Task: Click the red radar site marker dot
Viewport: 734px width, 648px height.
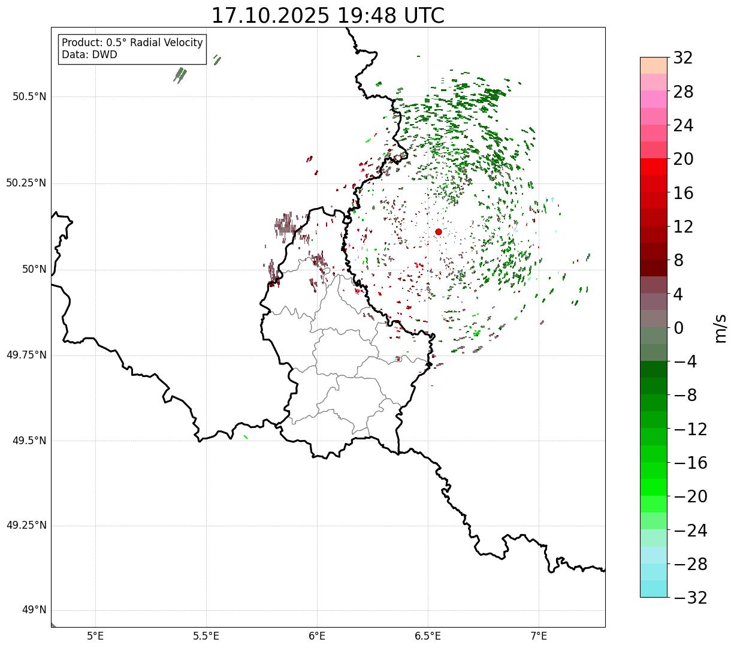Action: tap(439, 231)
